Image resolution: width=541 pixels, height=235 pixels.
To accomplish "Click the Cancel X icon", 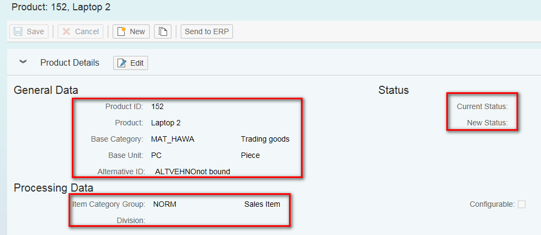I will [x=66, y=31].
